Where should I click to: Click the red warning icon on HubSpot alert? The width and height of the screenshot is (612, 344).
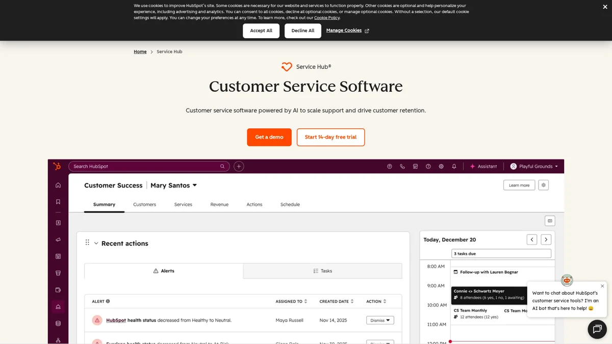point(97,320)
